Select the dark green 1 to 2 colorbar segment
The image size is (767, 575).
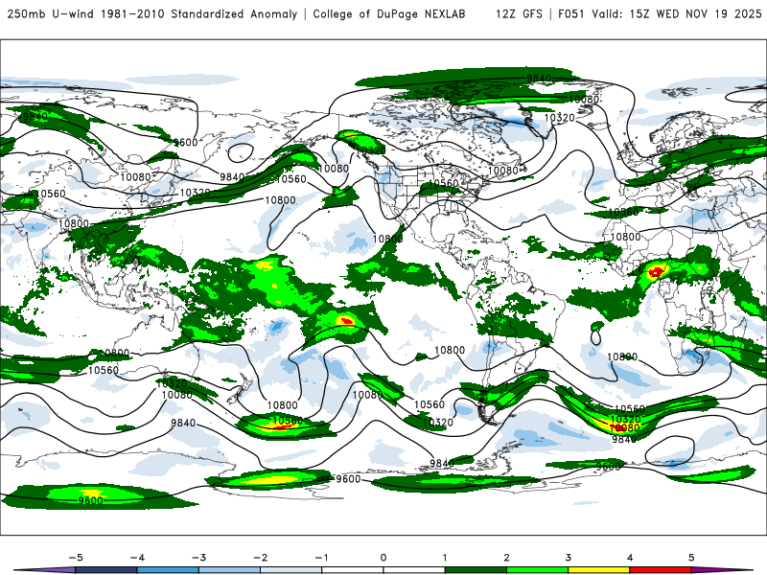[476, 570]
